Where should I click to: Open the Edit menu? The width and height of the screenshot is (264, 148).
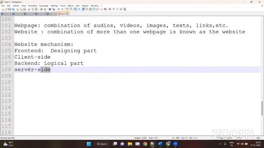click(9, 6)
